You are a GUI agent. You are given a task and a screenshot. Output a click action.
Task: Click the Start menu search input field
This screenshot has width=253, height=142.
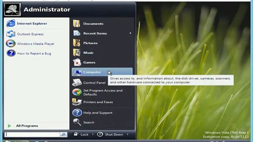point(32,135)
